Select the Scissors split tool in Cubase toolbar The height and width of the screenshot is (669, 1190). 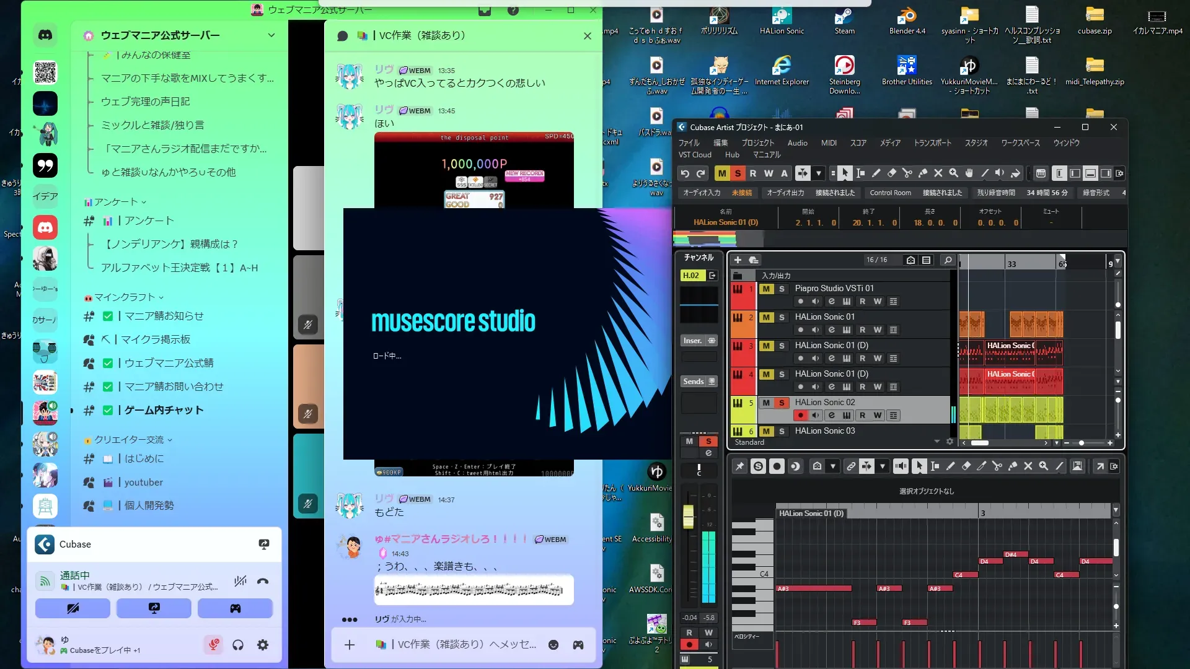pos(907,173)
